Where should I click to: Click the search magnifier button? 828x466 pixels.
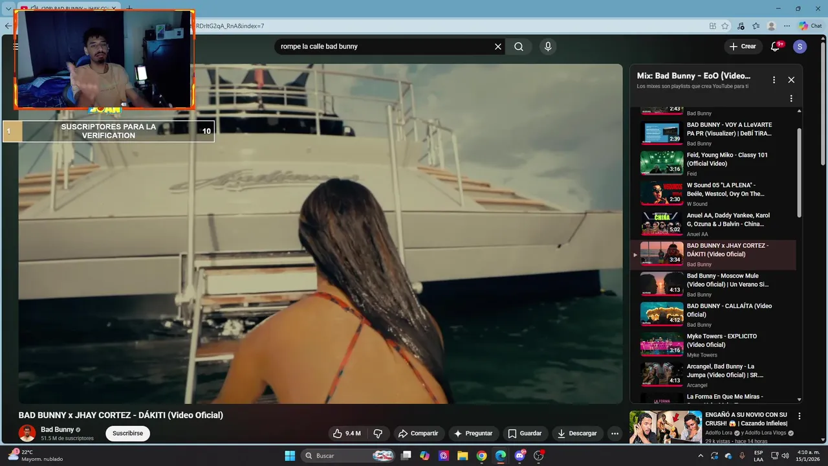tap(519, 47)
